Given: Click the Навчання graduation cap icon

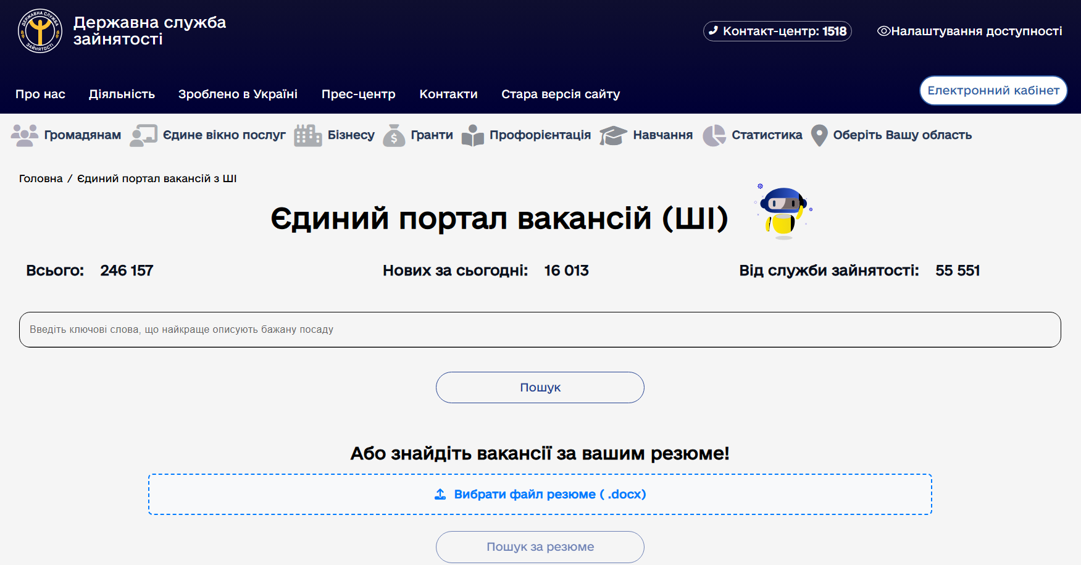Looking at the screenshot, I should [613, 135].
